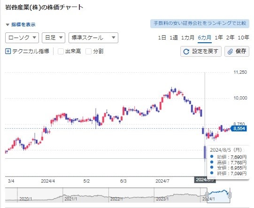The height and width of the screenshot is (208, 254).
Task: Select the 1年 time range
Action: click(x=219, y=38)
